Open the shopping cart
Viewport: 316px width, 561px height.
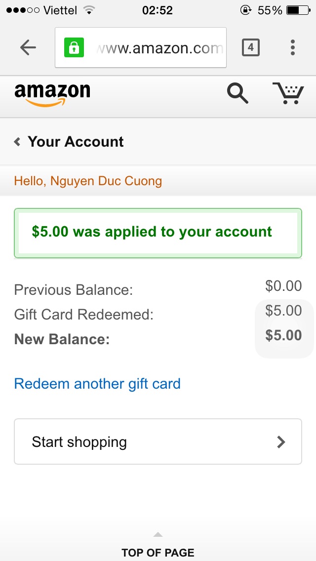tap(288, 93)
